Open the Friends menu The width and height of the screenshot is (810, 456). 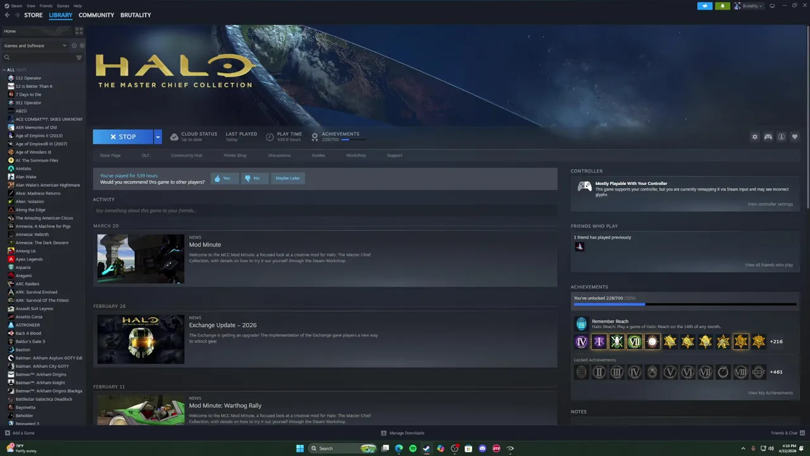pyautogui.click(x=46, y=6)
